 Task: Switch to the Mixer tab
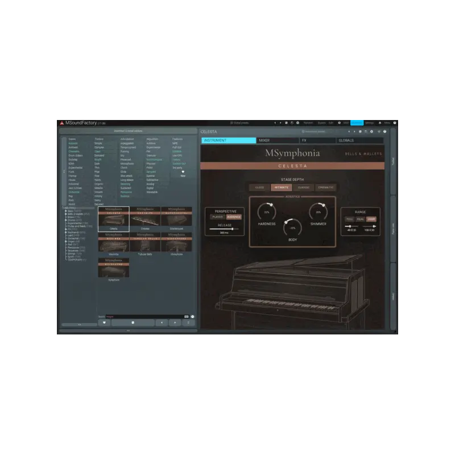coord(278,140)
